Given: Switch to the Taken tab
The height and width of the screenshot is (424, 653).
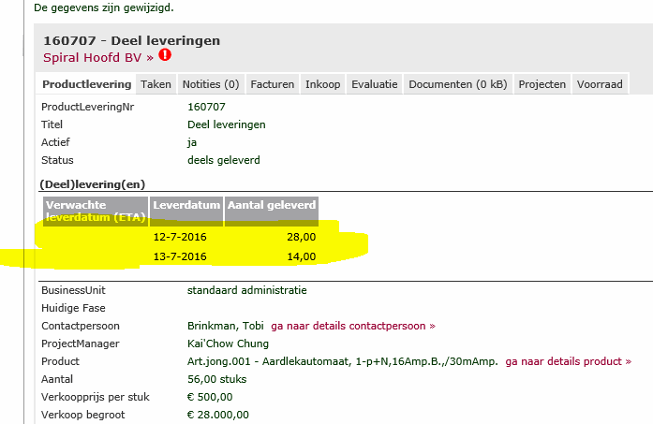Looking at the screenshot, I should (x=156, y=84).
